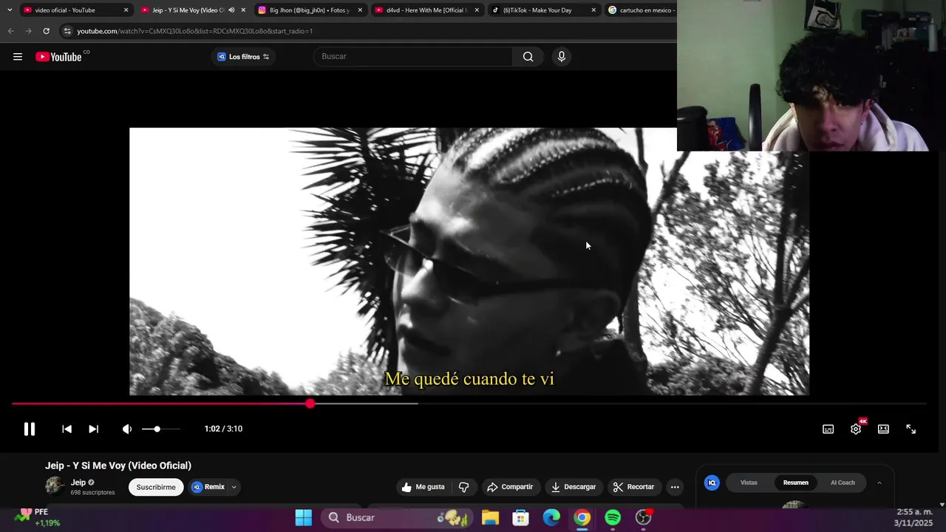Click the YouTube URL address bar
The image size is (946, 532).
click(x=370, y=31)
